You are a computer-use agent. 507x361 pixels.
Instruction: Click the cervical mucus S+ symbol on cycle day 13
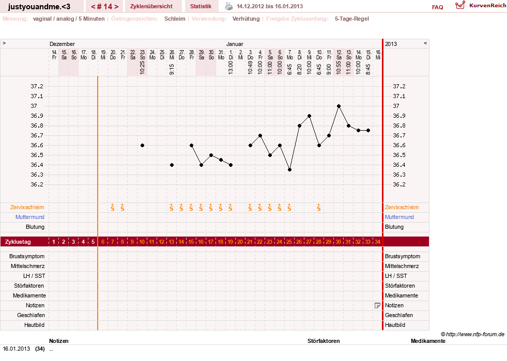pyautogui.click(x=172, y=208)
